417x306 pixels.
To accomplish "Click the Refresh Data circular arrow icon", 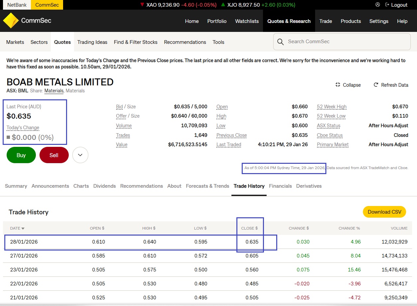I will click(376, 85).
